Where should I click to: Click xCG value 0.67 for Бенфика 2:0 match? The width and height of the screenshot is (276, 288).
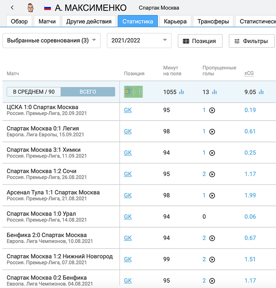coord(250,238)
